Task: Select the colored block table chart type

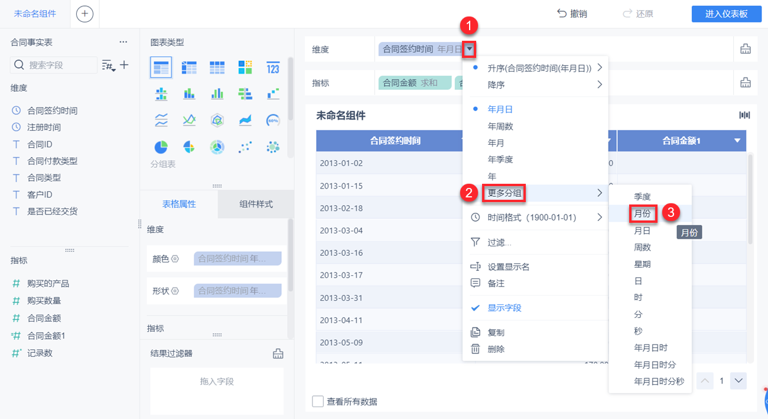Action: click(245, 67)
